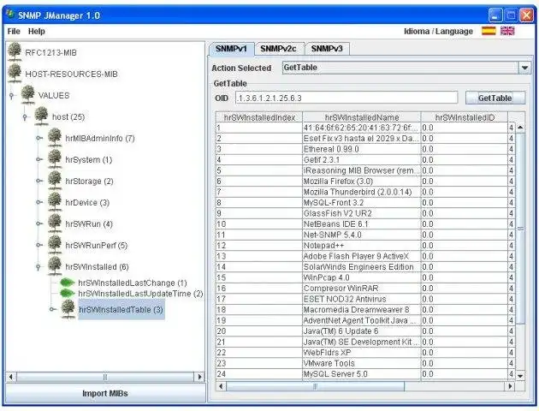The width and height of the screenshot is (539, 411).
Task: Switch to the SNMPv1 tab
Action: (x=231, y=49)
